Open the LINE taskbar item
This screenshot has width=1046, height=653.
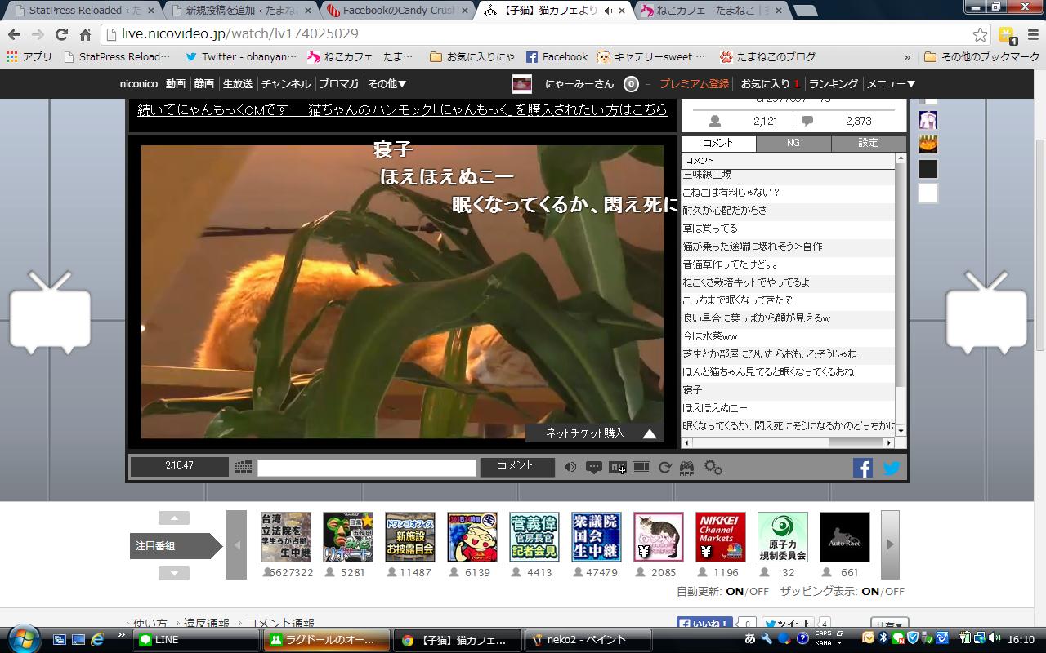click(x=197, y=640)
